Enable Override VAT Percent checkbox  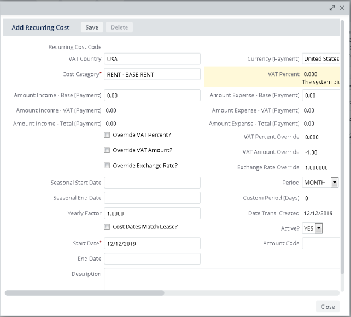pyautogui.click(x=107, y=135)
